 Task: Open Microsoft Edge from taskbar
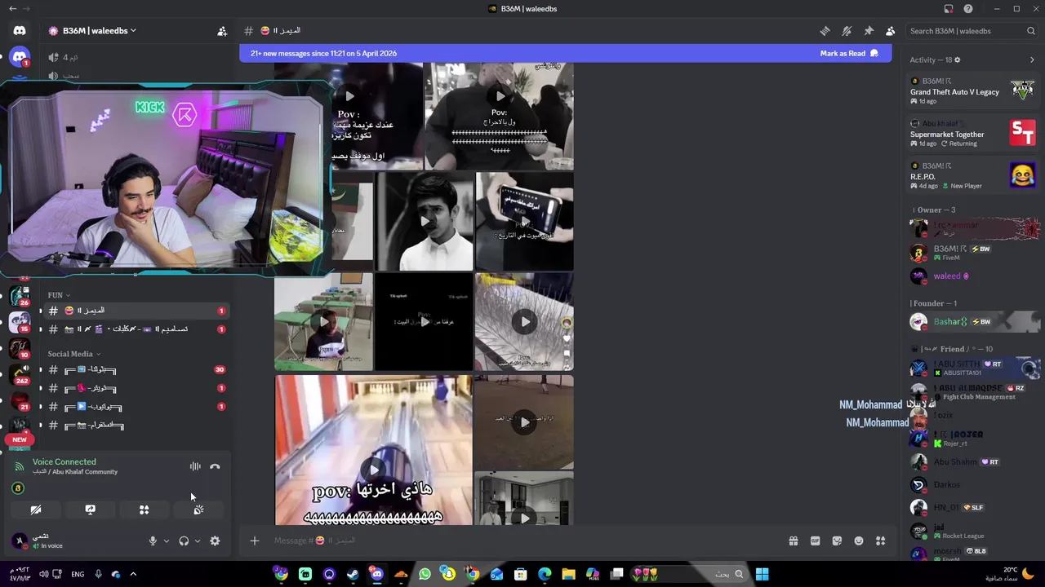point(545,574)
